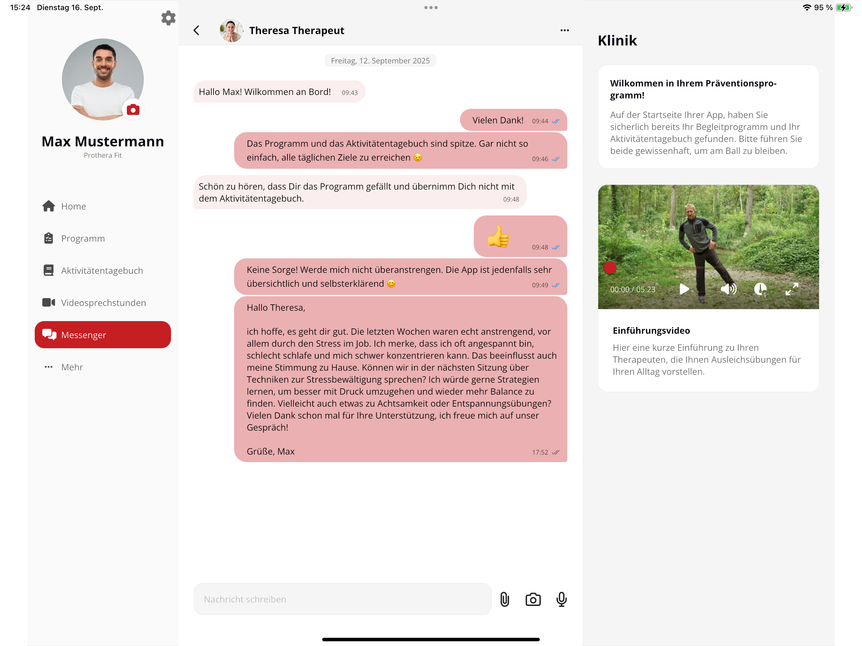The height and width of the screenshot is (646, 862).
Task: Tap the multitasking three dots at top
Action: [x=431, y=7]
